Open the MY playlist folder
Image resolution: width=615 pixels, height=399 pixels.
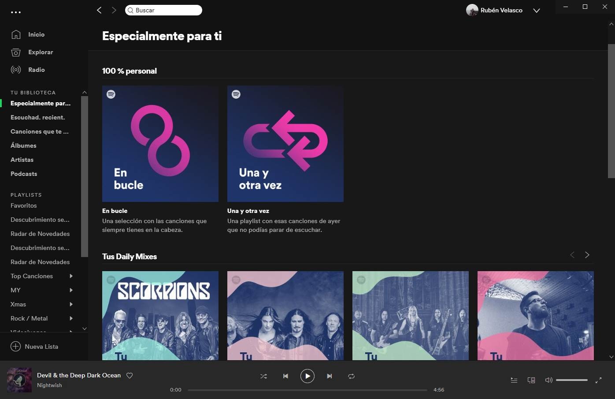click(15, 290)
